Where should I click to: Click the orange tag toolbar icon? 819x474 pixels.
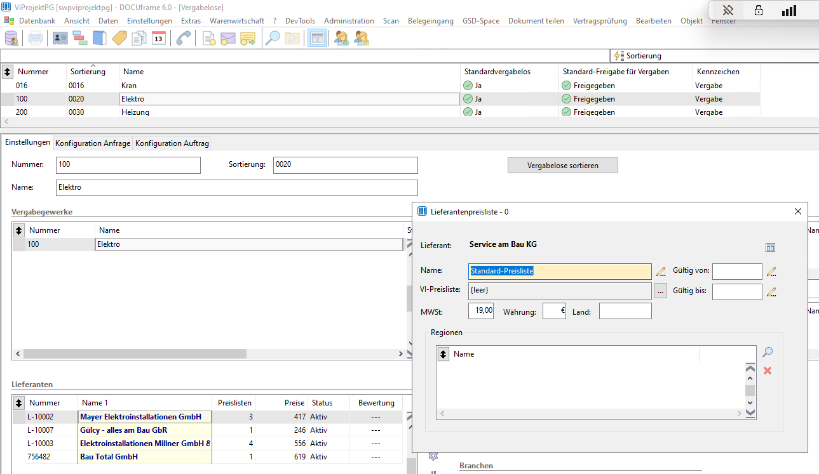click(x=119, y=38)
